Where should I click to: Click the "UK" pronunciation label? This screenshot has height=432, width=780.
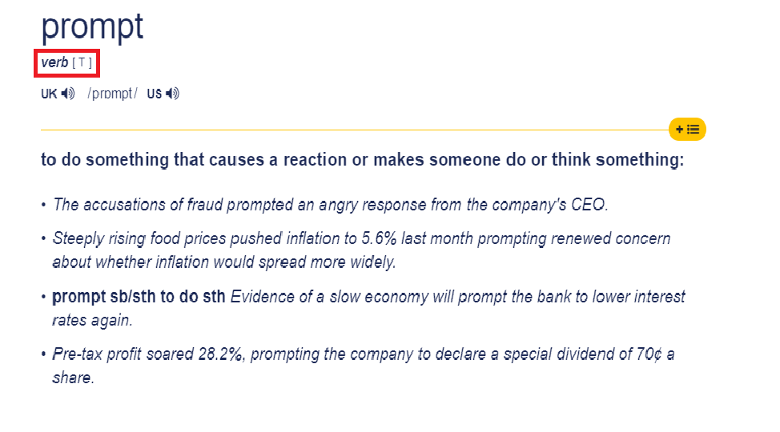coord(49,94)
